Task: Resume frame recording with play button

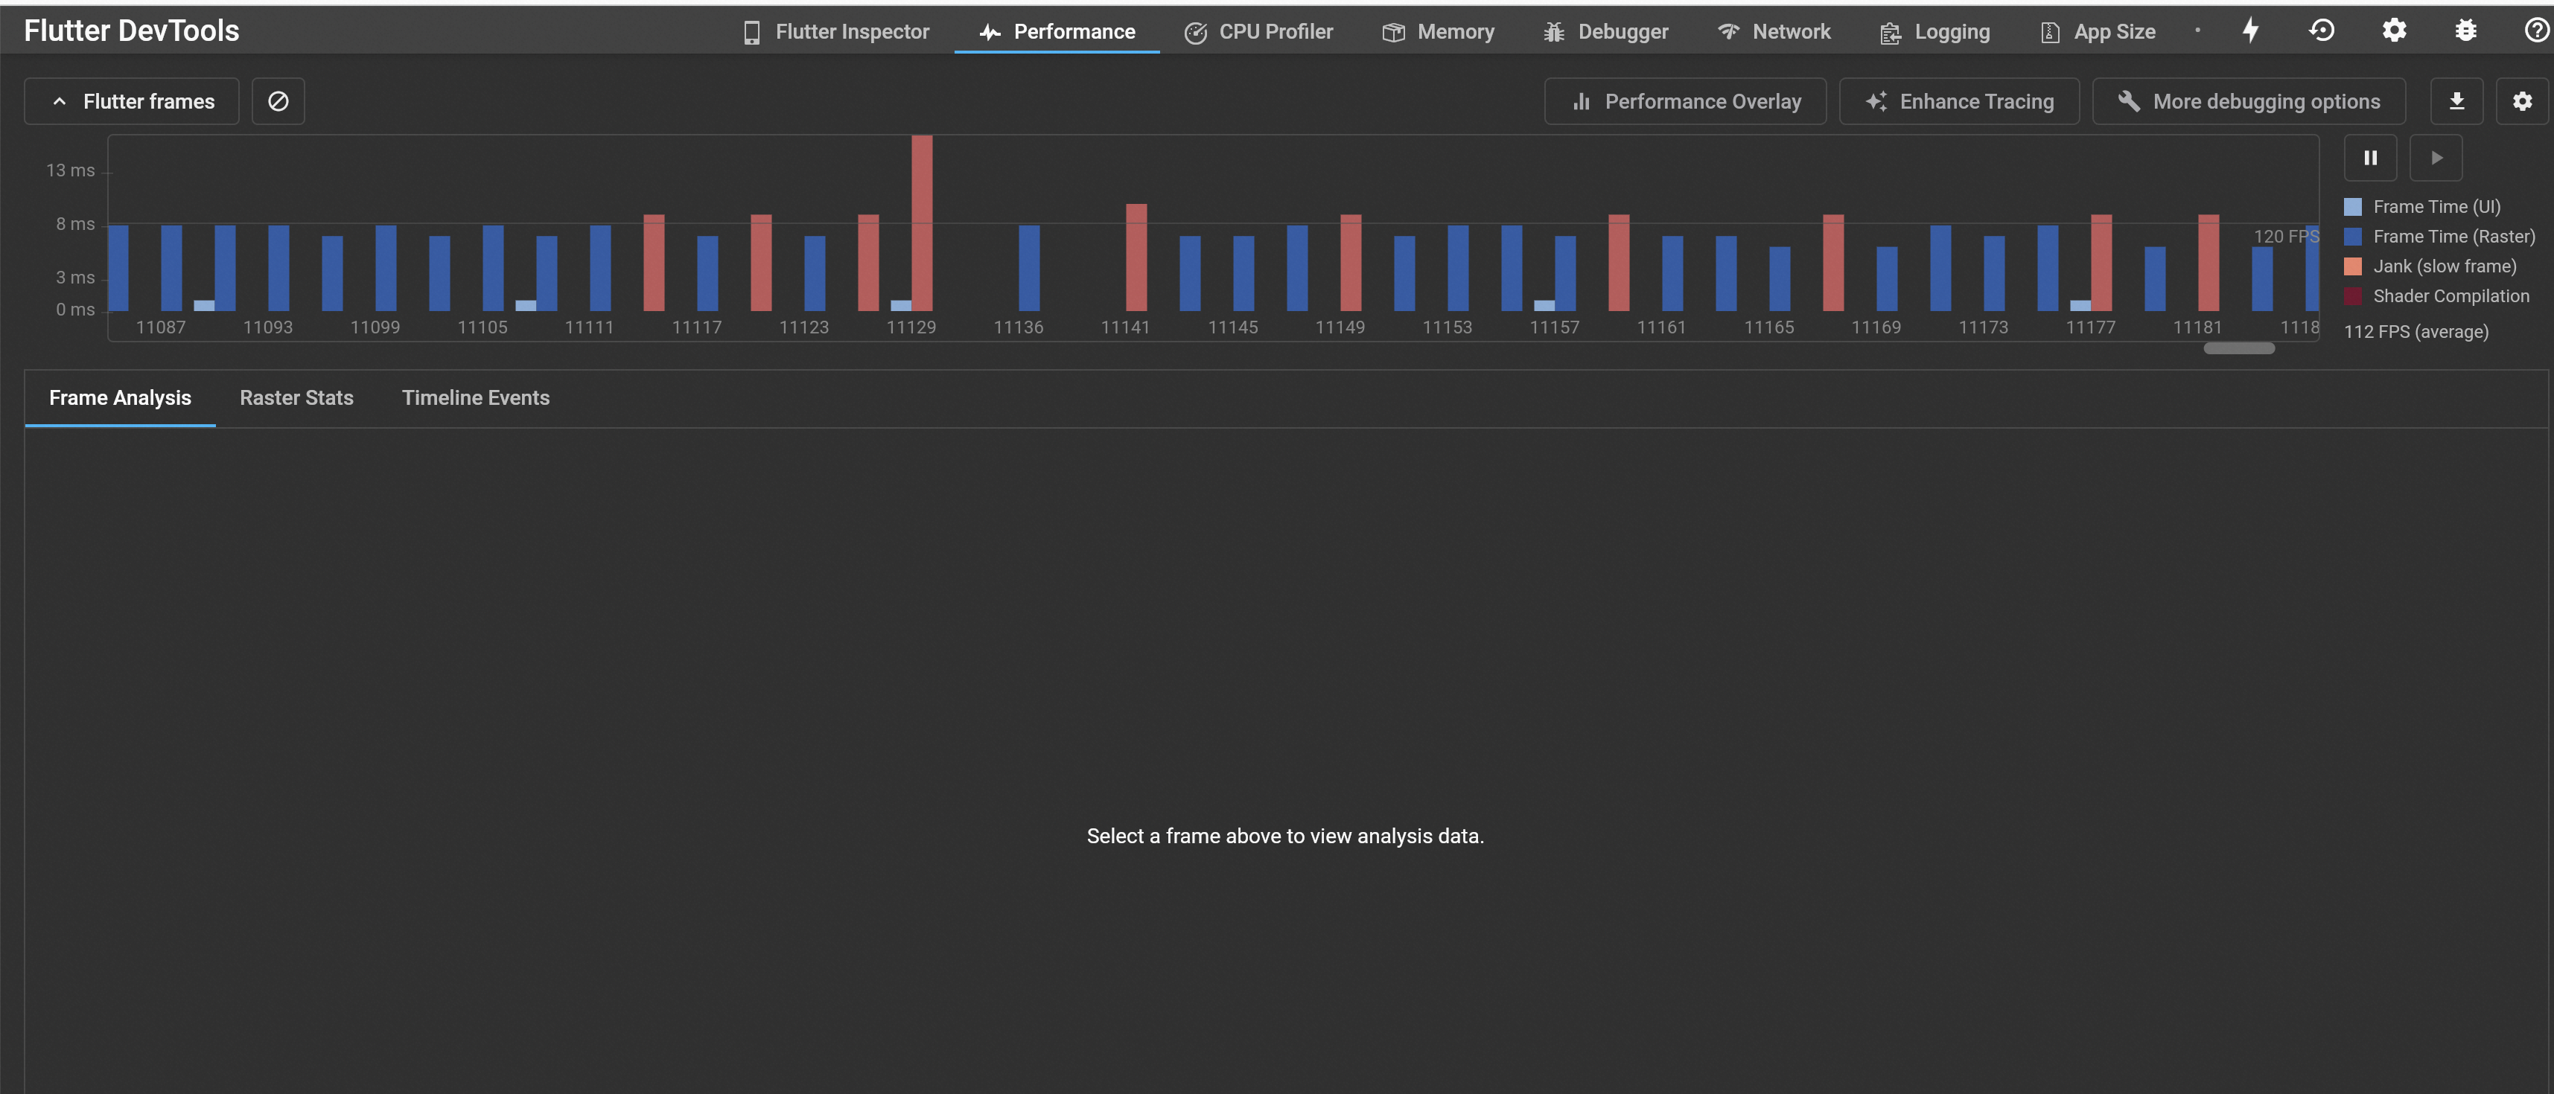Action: coord(2436,158)
